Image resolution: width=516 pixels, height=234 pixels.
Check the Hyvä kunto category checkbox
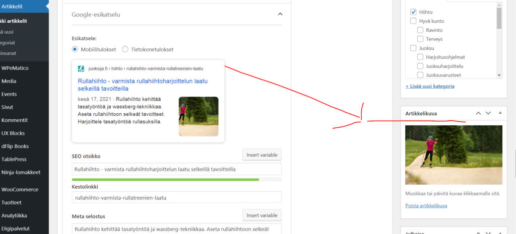(413, 21)
